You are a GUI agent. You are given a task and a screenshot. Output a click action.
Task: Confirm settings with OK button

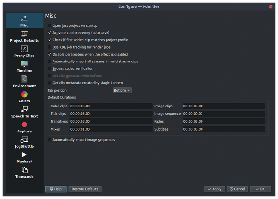pyautogui.click(x=260, y=189)
